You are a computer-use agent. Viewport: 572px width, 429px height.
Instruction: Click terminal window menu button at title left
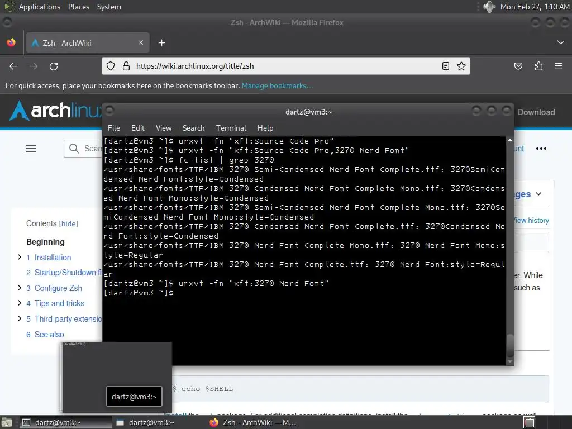pyautogui.click(x=110, y=110)
